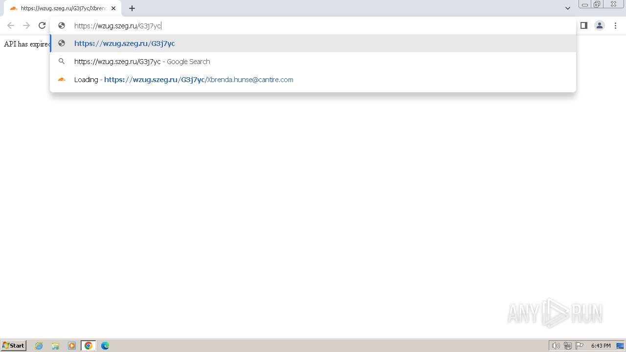Choose the Google Search suggestion

click(313, 62)
